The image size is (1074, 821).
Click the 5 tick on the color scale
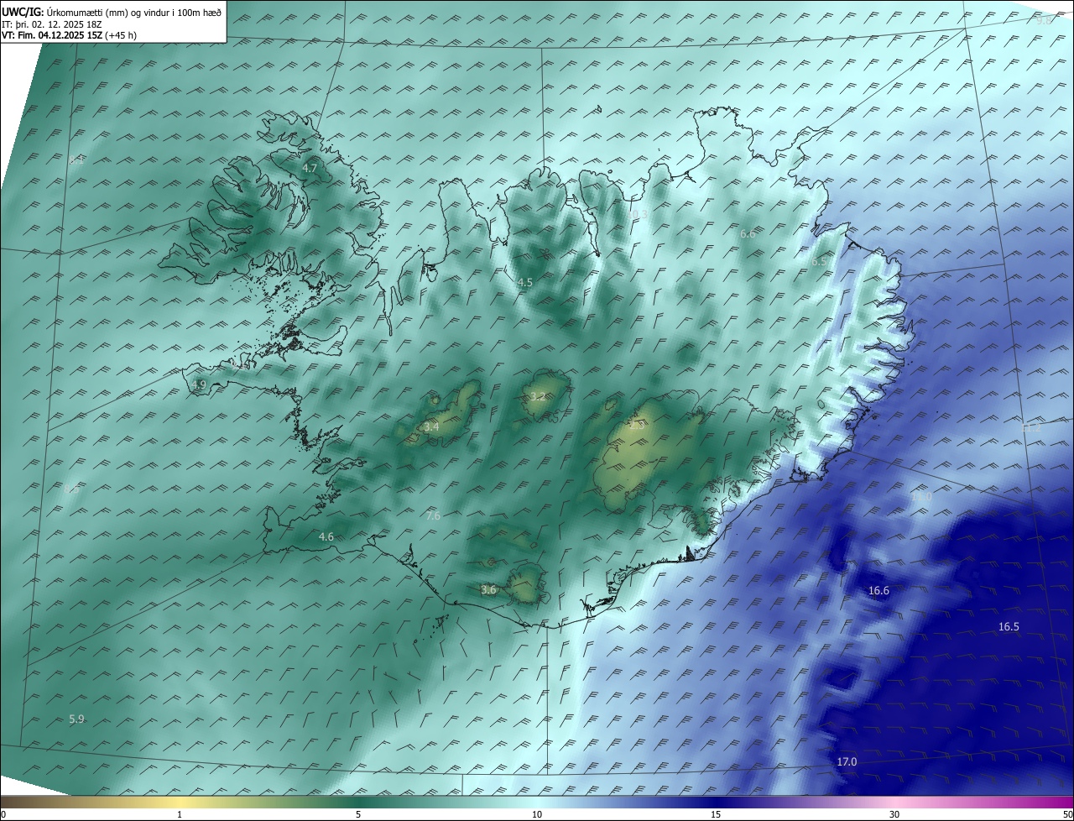(x=358, y=814)
